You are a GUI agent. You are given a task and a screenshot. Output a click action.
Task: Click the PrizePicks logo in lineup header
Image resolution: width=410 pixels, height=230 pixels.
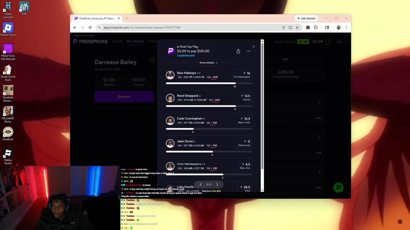pyautogui.click(x=171, y=51)
